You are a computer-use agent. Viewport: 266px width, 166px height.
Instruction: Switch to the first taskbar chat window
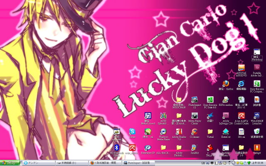click(x=39, y=163)
